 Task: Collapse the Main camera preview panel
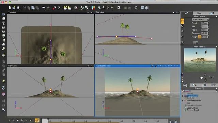(x=217, y=47)
